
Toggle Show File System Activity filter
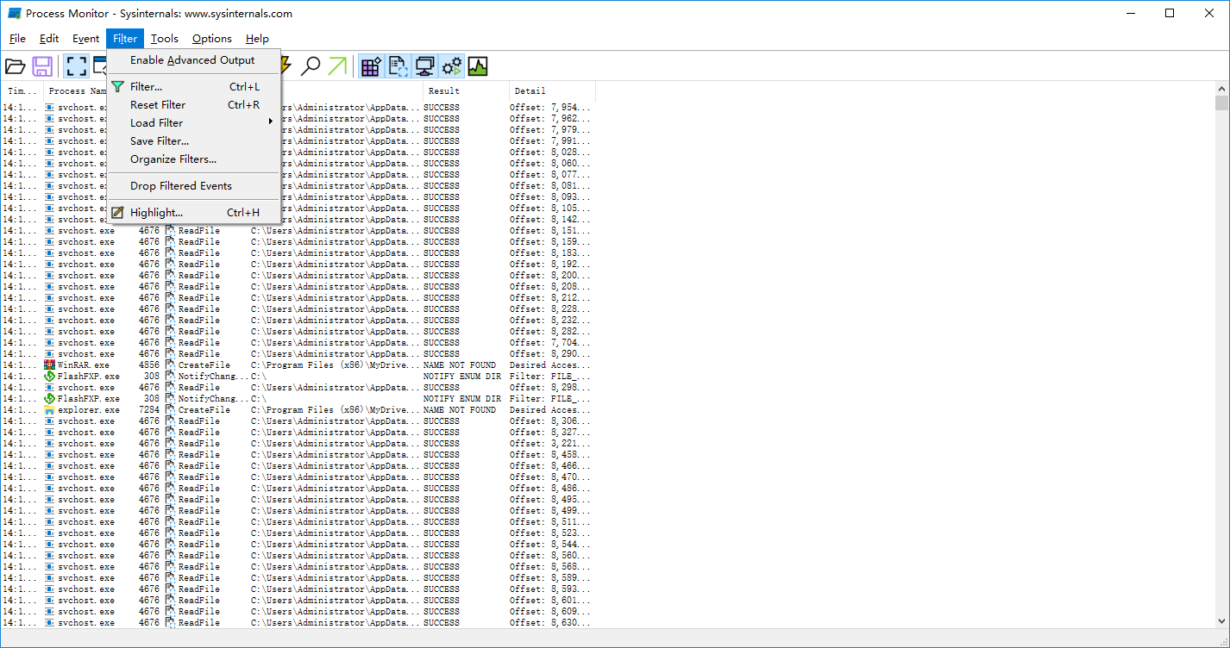click(397, 65)
